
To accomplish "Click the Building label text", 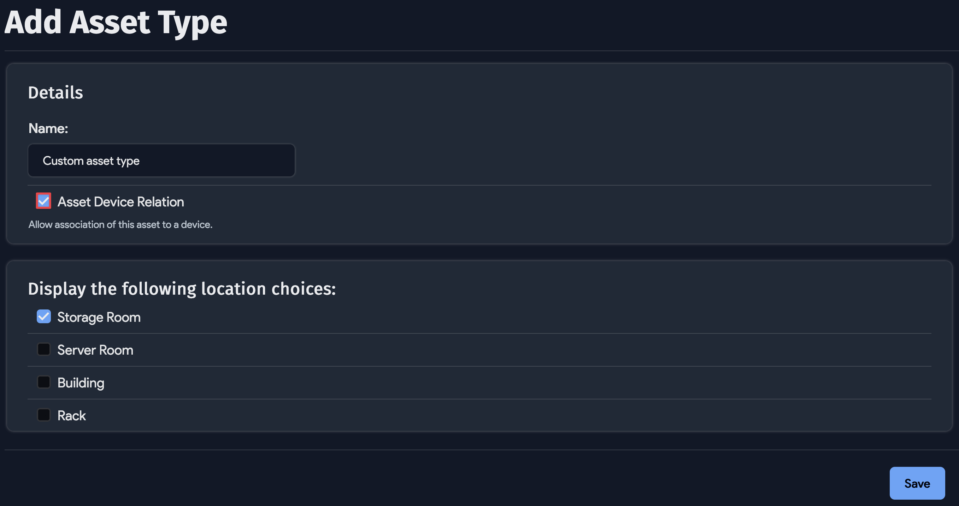I will [81, 382].
